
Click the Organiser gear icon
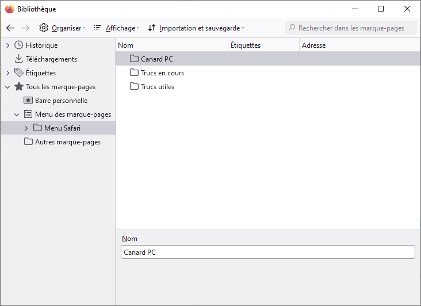pos(44,28)
